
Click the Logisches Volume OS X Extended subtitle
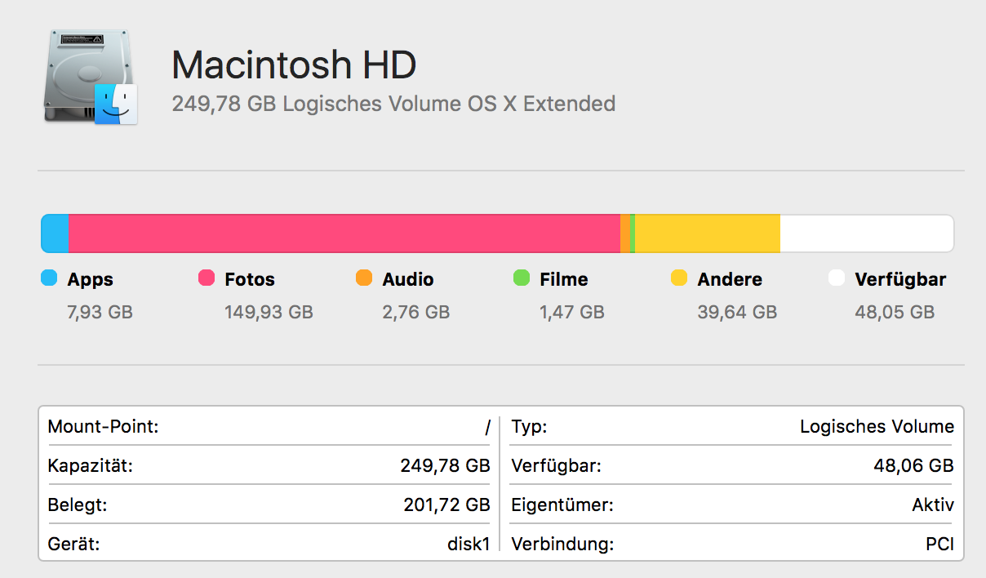coord(393,104)
